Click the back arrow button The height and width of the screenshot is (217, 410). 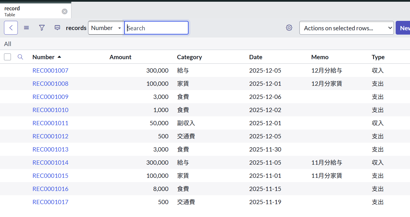(11, 28)
